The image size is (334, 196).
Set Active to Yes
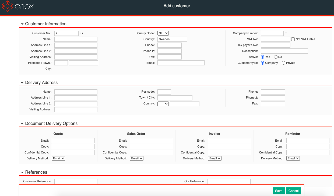coord(263,57)
